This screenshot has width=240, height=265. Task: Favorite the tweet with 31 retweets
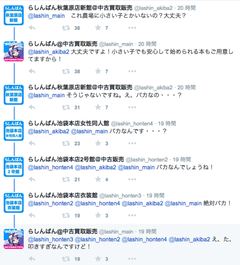point(98,107)
